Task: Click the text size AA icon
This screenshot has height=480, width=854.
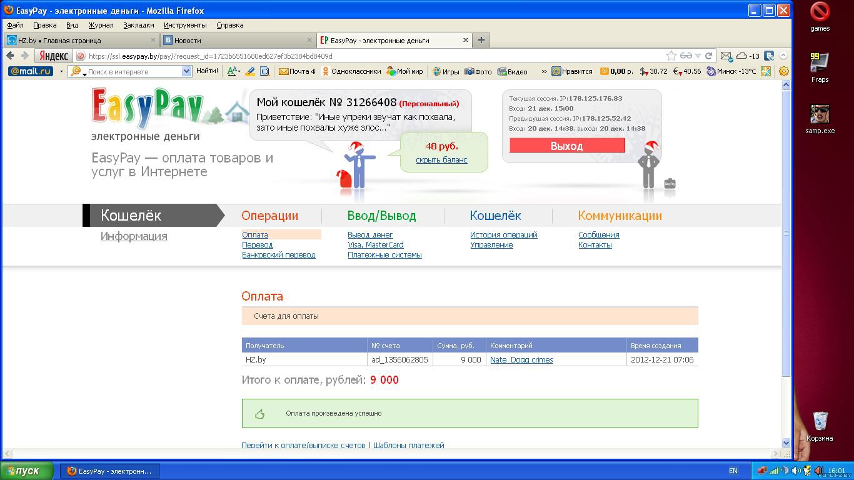Action: pyautogui.click(x=232, y=71)
